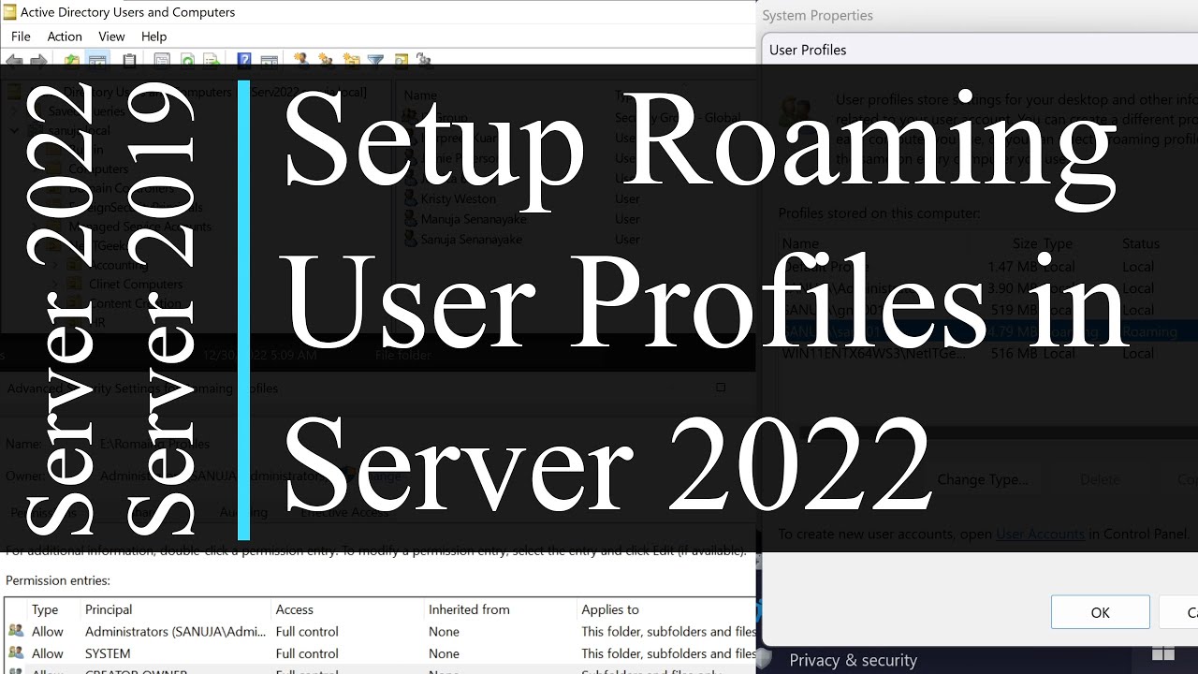Select user Kristy Weston in the list
1198x674 pixels.
coord(457,198)
